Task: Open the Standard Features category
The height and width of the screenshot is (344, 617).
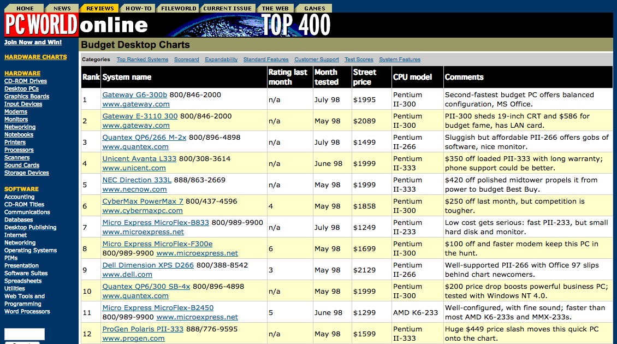Action: point(266,60)
